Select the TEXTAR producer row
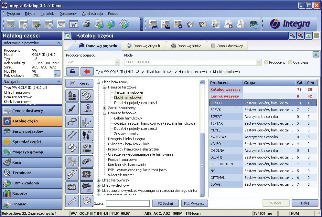This screenshot has width=322, height=217. [263, 123]
